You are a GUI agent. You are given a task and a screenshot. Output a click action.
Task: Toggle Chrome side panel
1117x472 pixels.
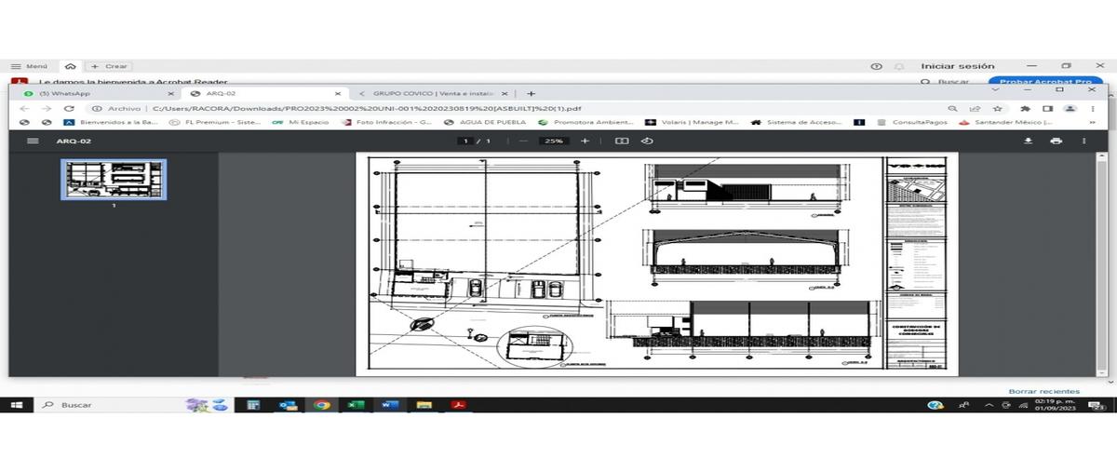pyautogui.click(x=1047, y=108)
